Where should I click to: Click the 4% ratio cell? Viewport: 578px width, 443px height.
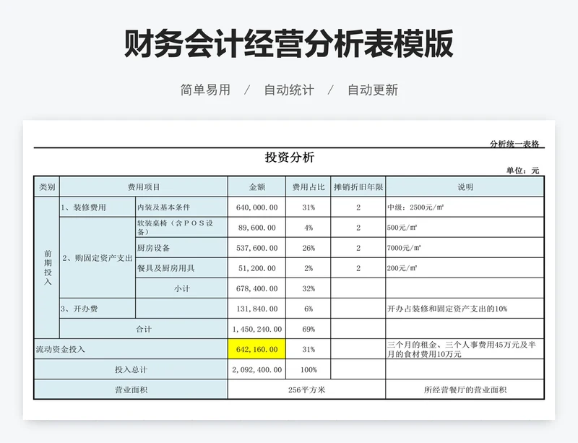(309, 227)
